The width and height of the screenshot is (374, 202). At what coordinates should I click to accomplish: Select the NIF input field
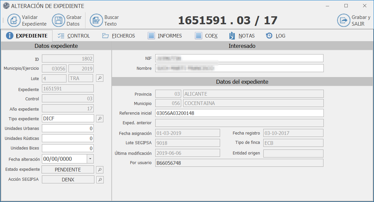tap(239, 58)
